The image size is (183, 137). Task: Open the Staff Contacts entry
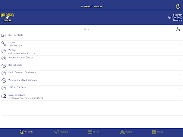16,35
